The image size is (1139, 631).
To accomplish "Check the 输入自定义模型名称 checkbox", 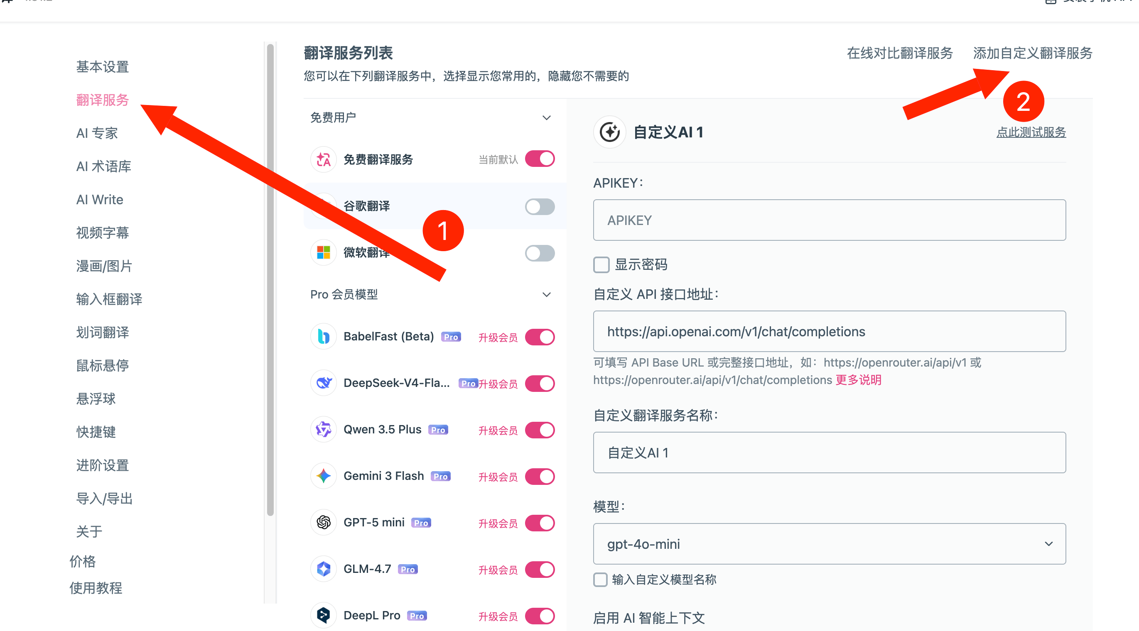I will [600, 579].
